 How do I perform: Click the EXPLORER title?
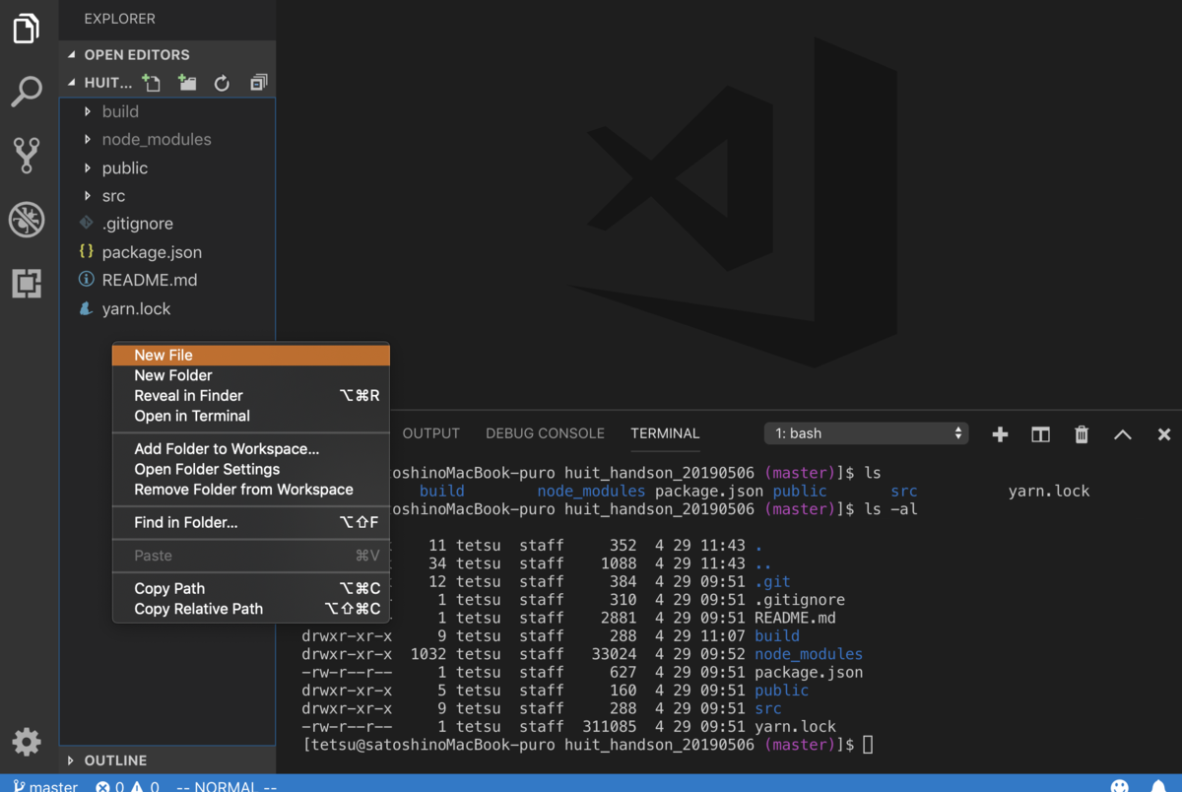(119, 19)
